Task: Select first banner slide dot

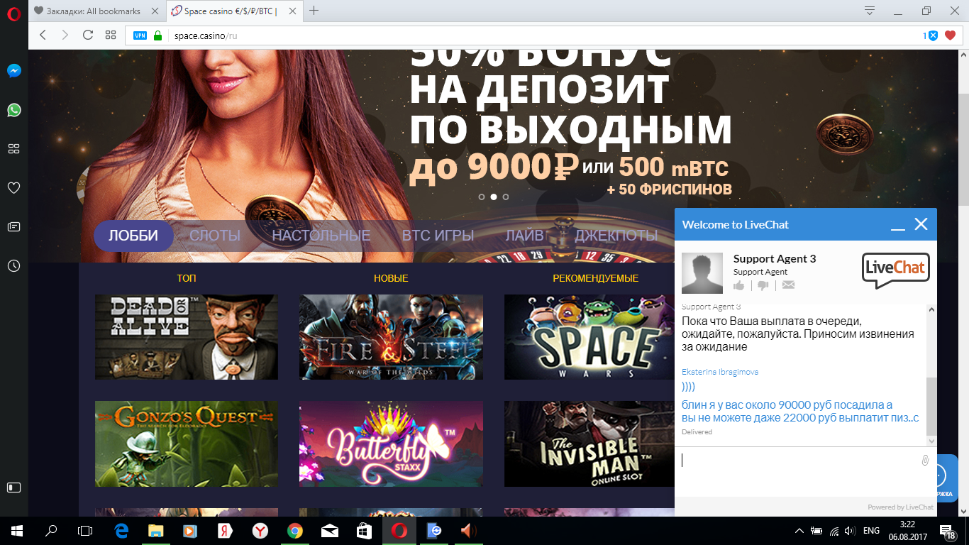Action: [x=482, y=197]
